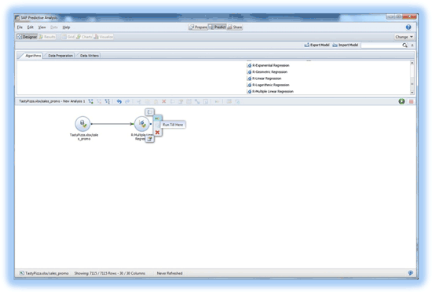Open help via blue question mark icon
Image resolution: width=432 pixels, height=292 pixels.
[x=408, y=27]
